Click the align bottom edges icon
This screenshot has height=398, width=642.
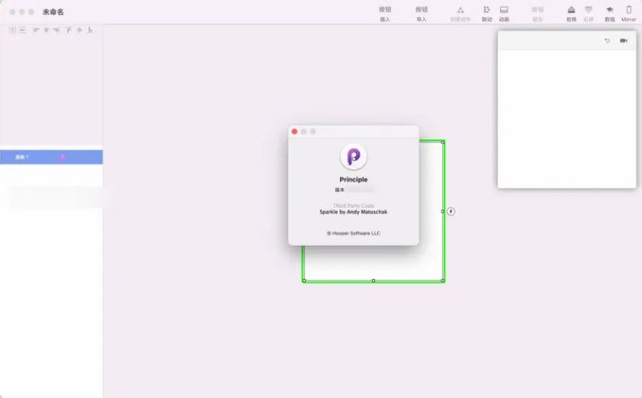click(90, 30)
